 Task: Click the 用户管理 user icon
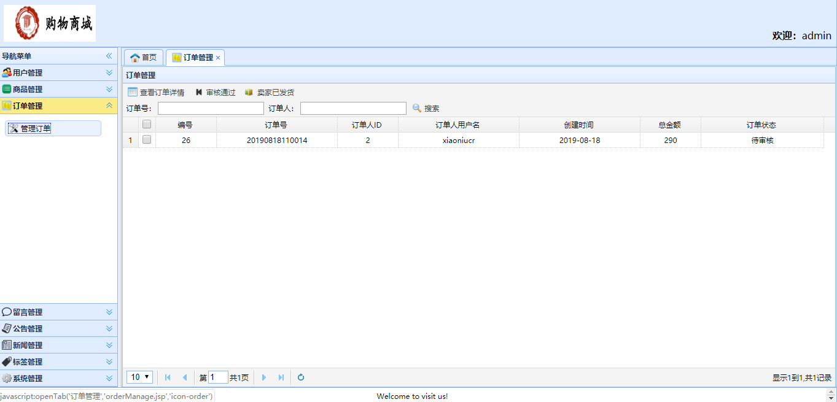coord(7,72)
